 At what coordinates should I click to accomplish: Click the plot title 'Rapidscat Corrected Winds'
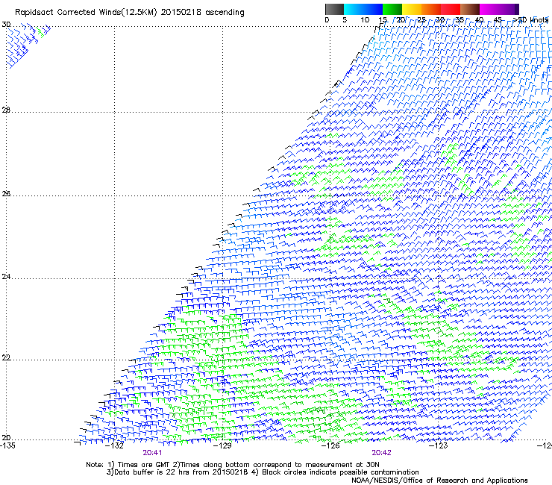click(x=67, y=12)
